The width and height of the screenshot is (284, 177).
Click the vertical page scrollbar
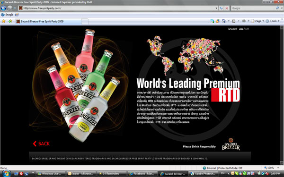click(x=282, y=95)
